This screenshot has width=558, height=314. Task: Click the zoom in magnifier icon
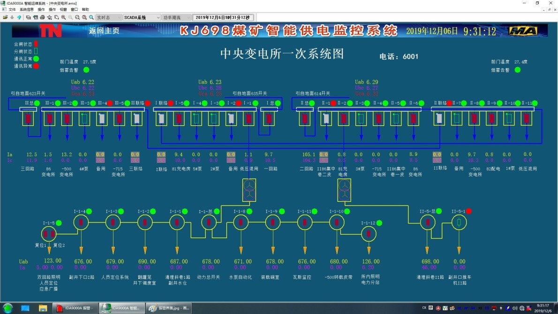point(63,17)
